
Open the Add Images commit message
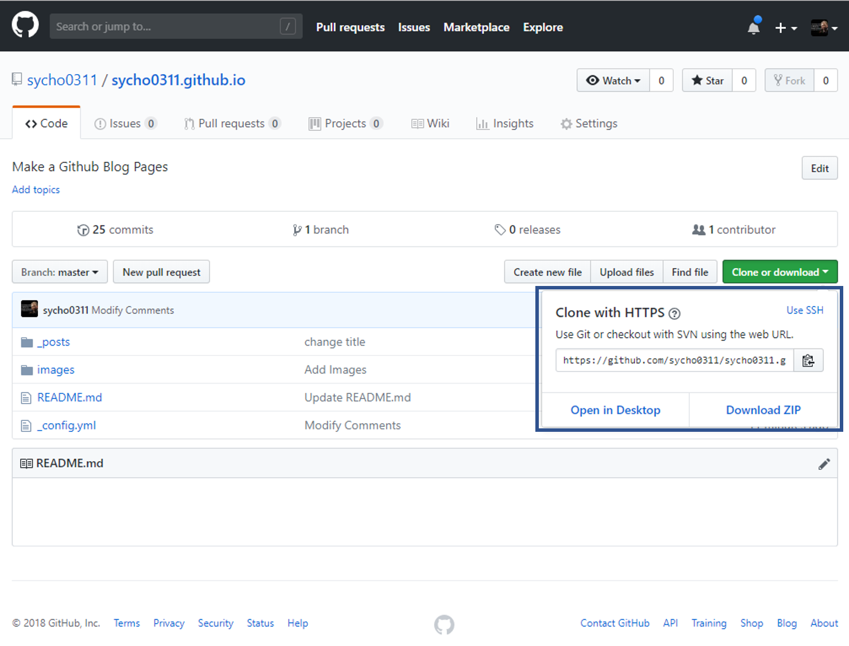[335, 370]
